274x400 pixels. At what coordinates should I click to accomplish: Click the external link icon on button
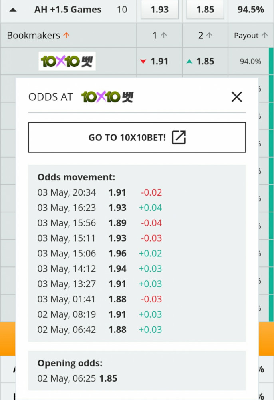coord(179,137)
